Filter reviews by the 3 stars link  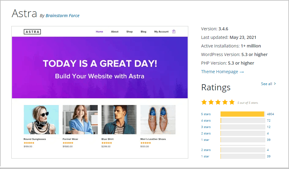click(x=206, y=127)
